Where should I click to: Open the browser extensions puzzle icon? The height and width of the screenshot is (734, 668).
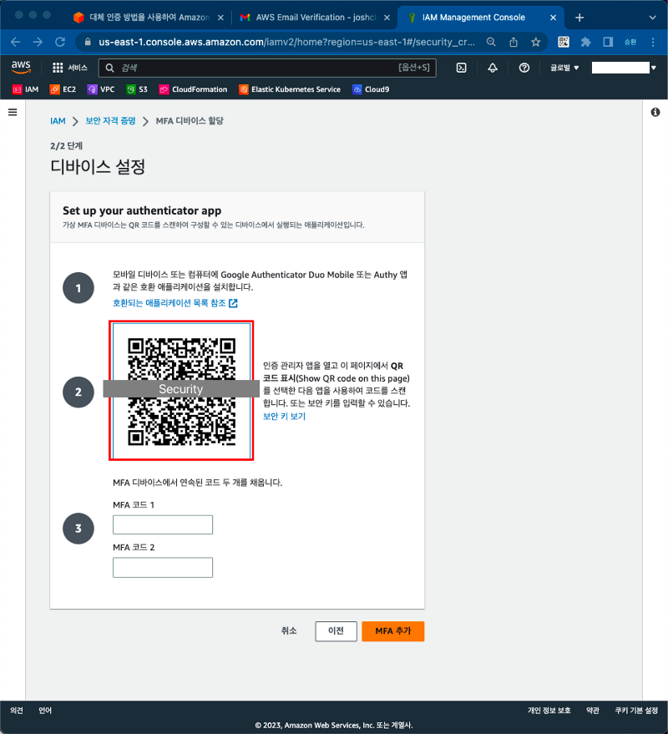pyautogui.click(x=585, y=42)
